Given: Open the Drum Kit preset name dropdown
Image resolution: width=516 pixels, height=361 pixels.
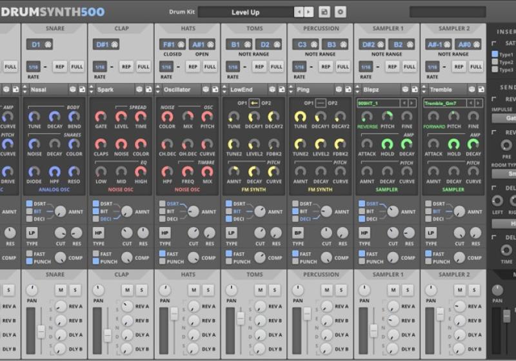Looking at the screenshot, I should (245, 12).
